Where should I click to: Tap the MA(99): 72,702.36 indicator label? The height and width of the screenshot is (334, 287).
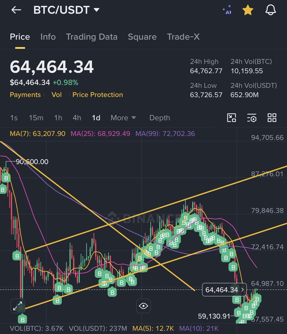(165, 134)
